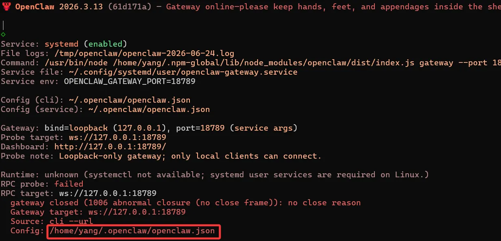This screenshot has width=501, height=241.
Task: Click '(service args)' text
Action: (263, 128)
